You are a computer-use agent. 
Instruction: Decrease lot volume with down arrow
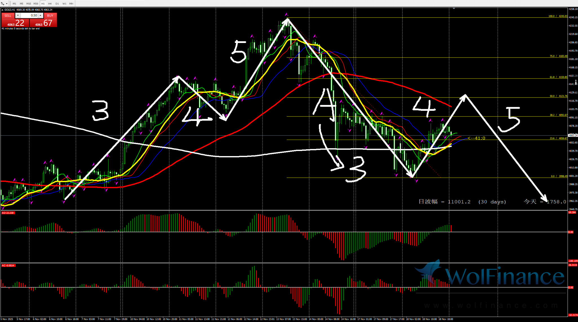tap(18, 15)
